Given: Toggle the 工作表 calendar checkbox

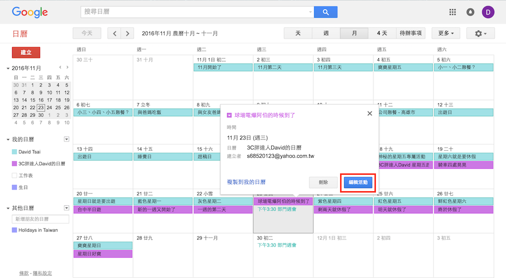Looking at the screenshot, I should [14, 175].
